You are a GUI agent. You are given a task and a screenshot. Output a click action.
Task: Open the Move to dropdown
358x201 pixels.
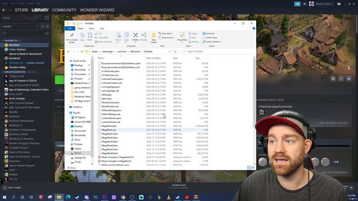coord(118,37)
